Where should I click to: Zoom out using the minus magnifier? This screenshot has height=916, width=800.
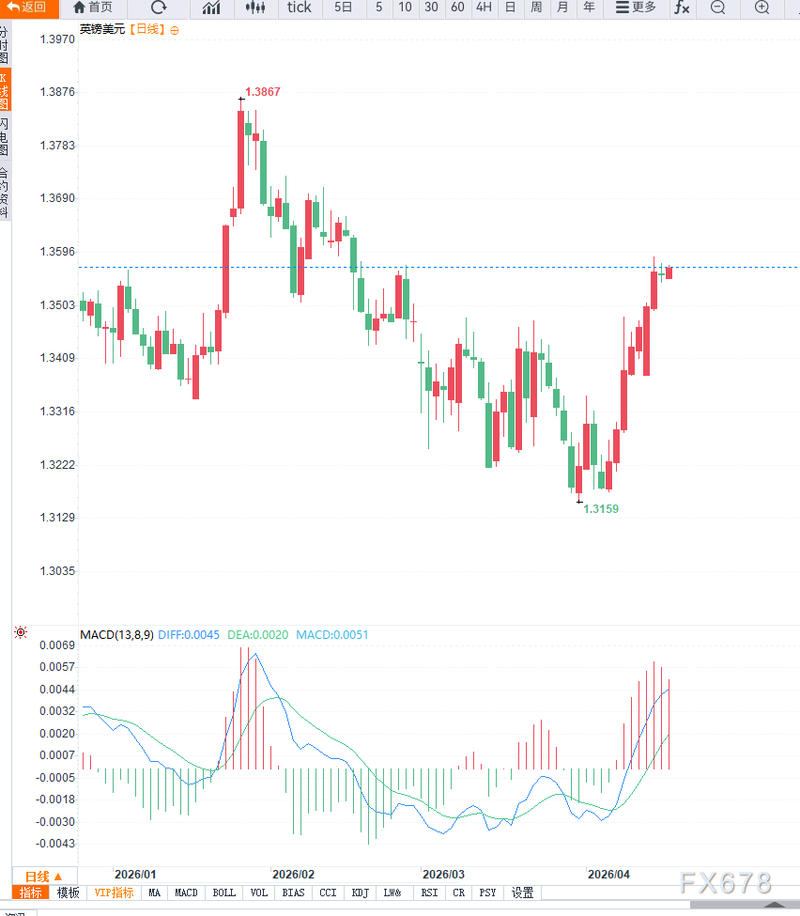717,8
